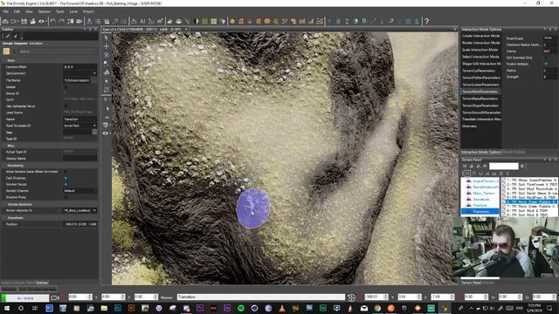
Task: Click the circular gizmo icon in bottom bar
Action: tap(351, 297)
